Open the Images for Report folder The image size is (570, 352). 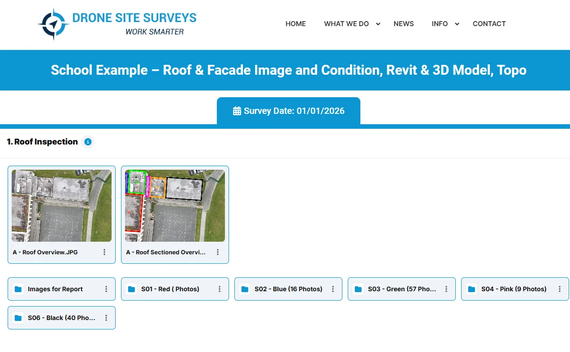pos(62,289)
